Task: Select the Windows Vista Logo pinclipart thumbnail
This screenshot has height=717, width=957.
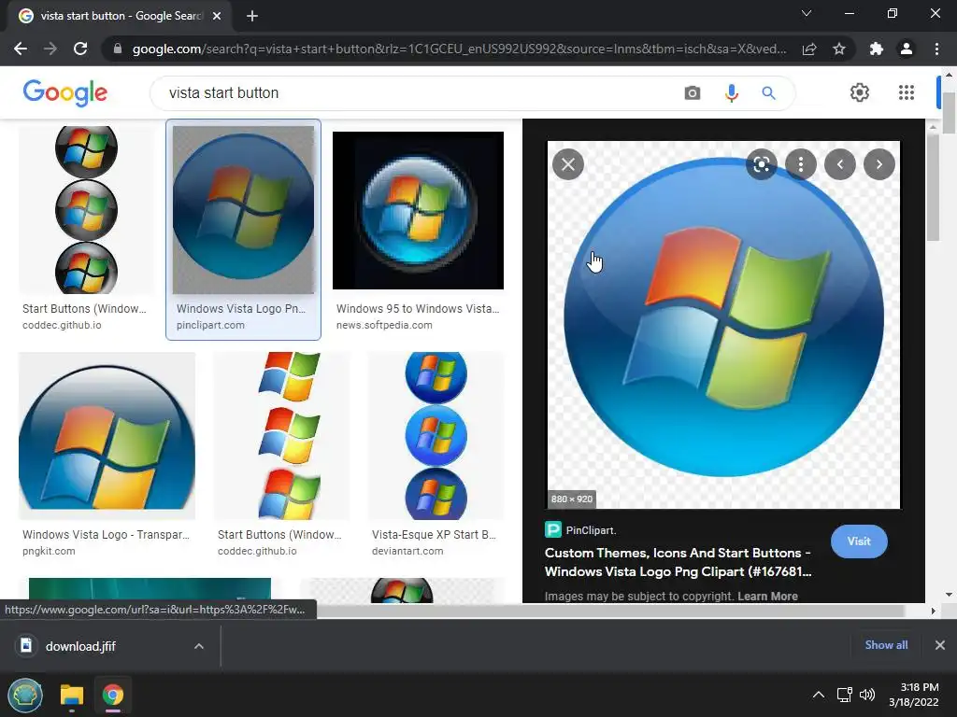Action: tap(243, 210)
